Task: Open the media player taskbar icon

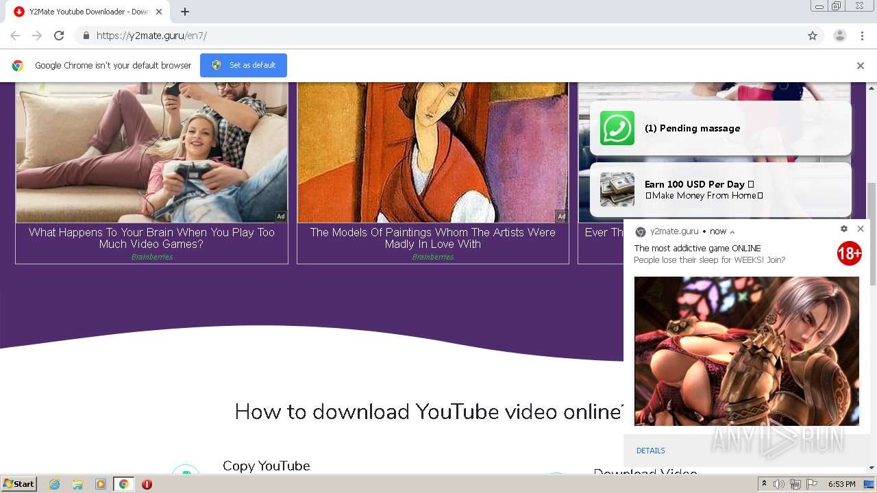Action: [x=101, y=484]
